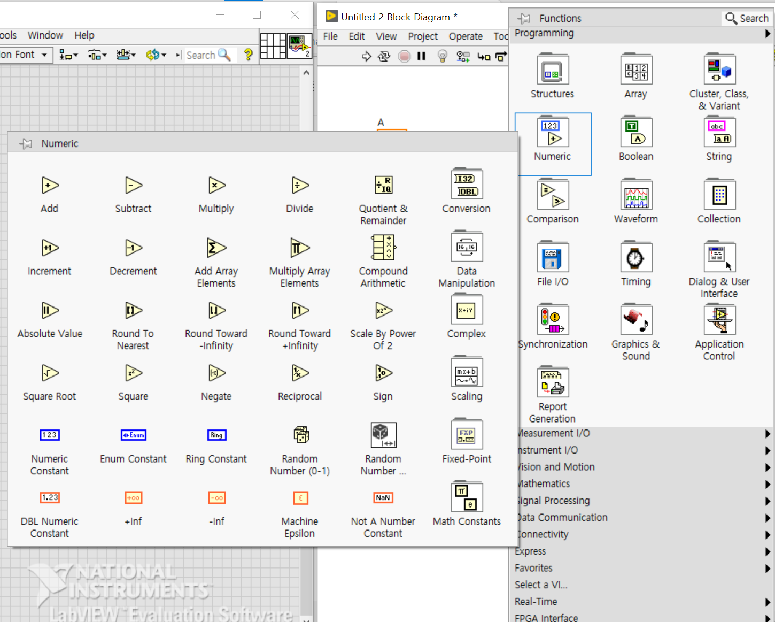Click Search button in Functions palette
The height and width of the screenshot is (622, 775).
pos(747,18)
